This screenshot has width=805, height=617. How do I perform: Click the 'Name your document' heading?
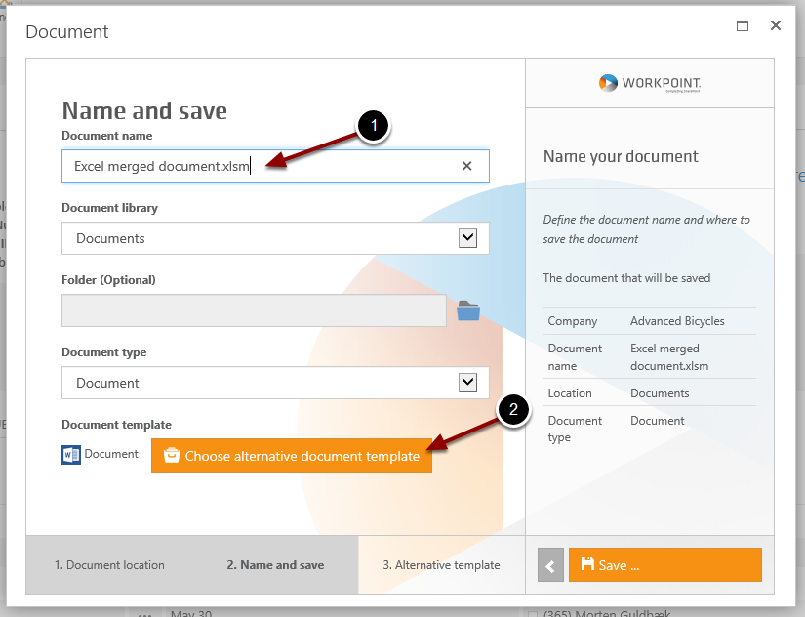[621, 156]
